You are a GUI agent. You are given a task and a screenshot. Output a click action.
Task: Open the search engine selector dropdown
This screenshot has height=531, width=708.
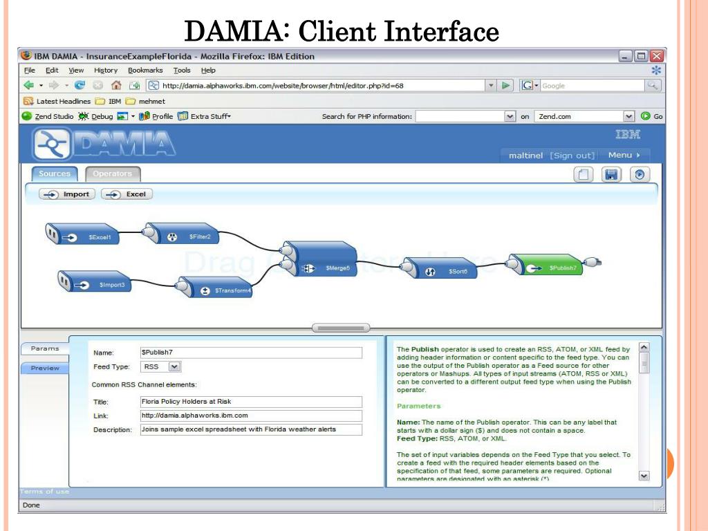[x=530, y=85]
